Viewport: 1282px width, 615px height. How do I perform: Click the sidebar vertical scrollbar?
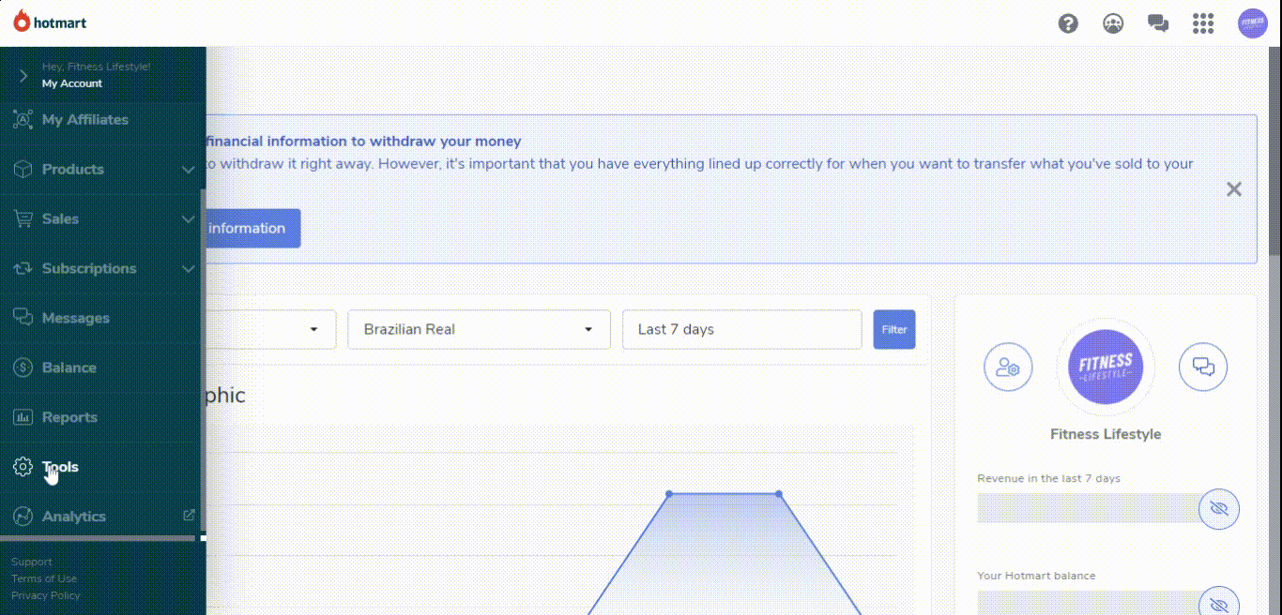point(203,361)
